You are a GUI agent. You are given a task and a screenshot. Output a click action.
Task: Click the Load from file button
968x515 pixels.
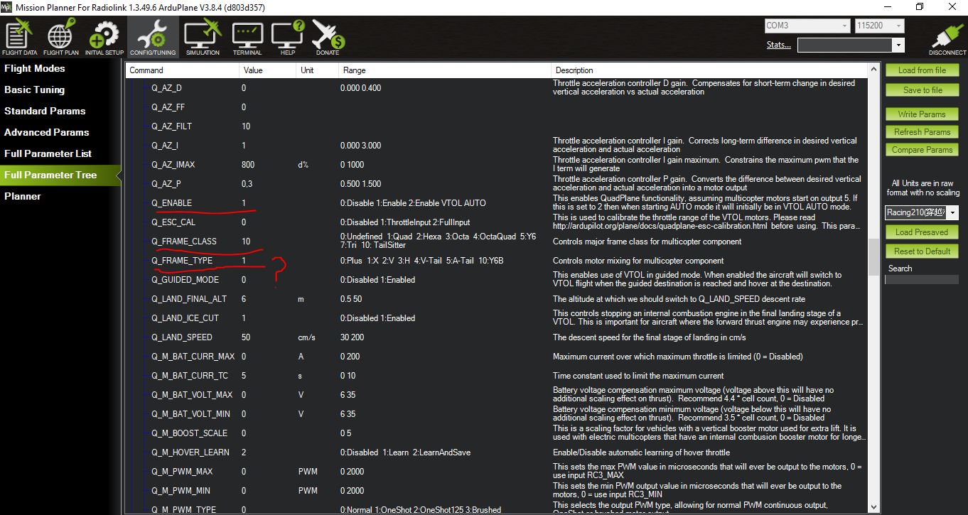(x=922, y=70)
